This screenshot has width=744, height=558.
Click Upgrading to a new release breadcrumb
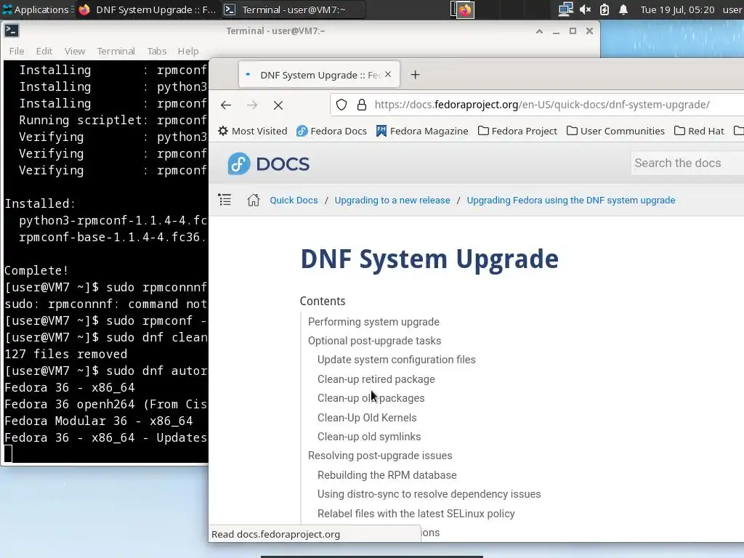click(x=392, y=201)
